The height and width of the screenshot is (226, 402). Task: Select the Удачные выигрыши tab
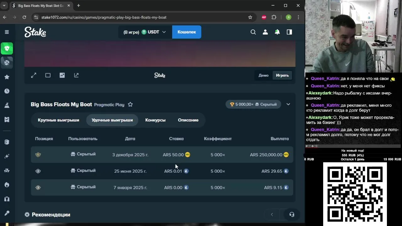(x=112, y=120)
